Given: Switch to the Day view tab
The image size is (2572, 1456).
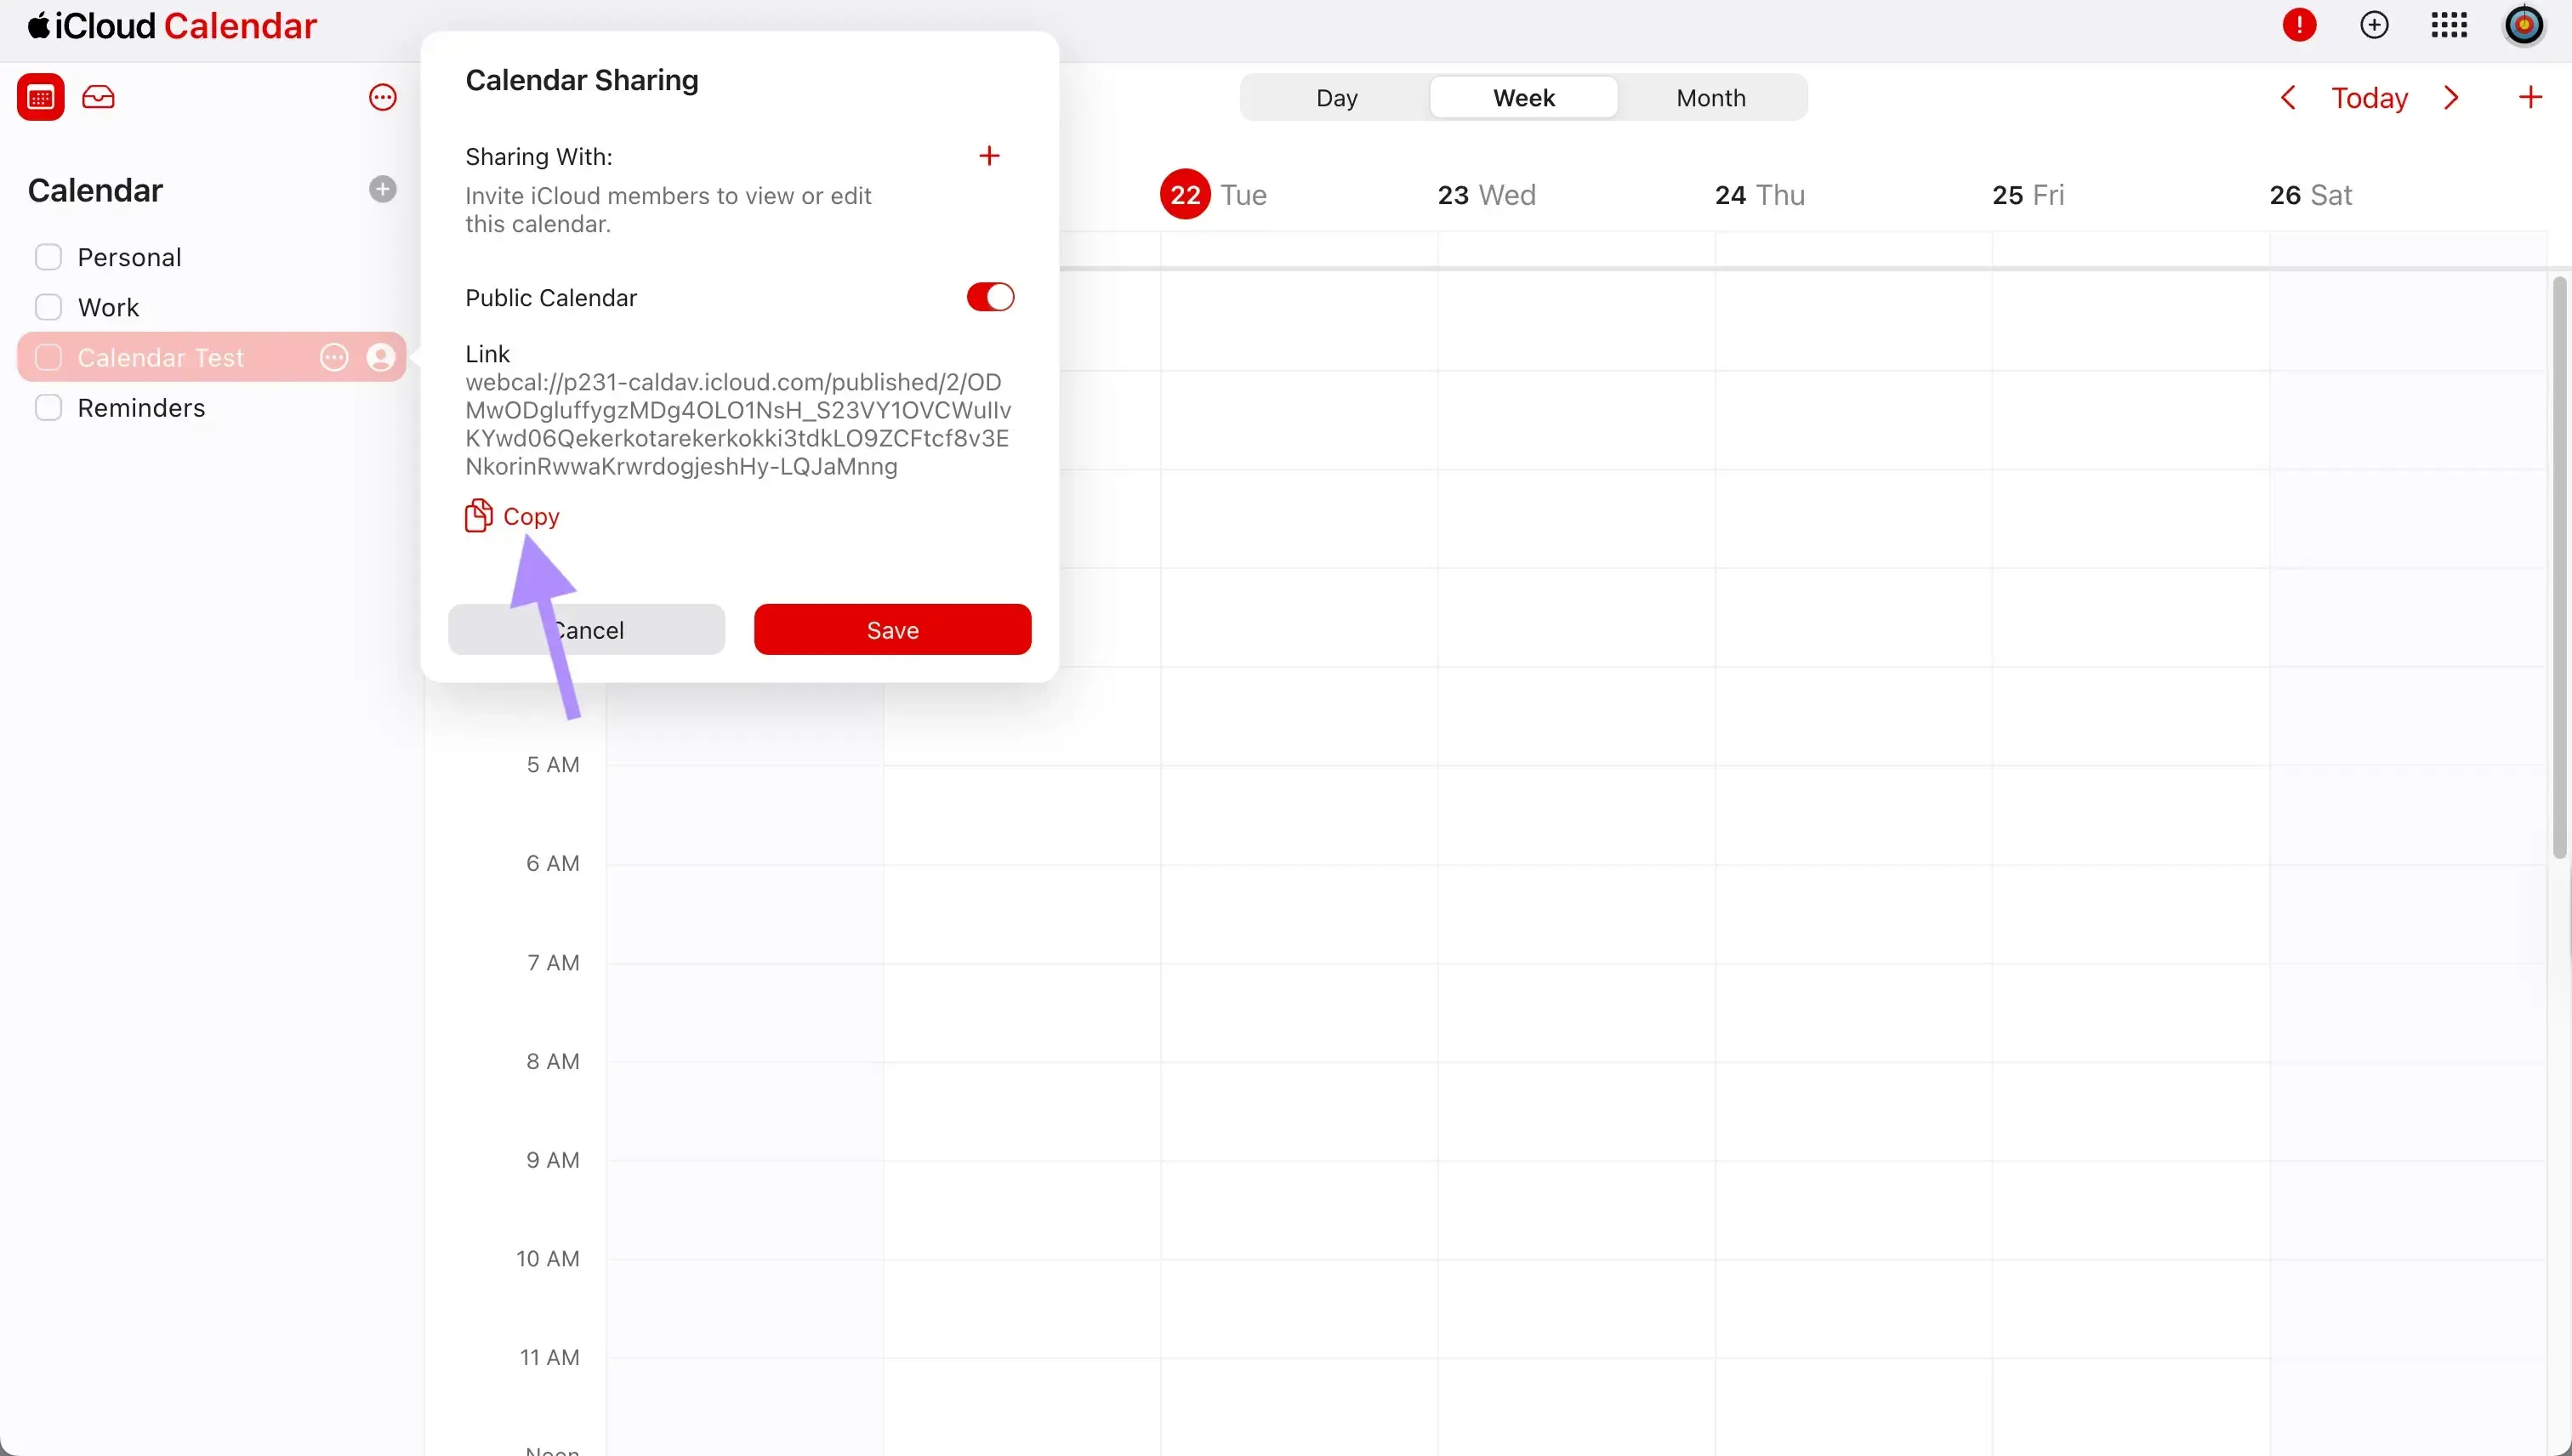Looking at the screenshot, I should 1336,97.
